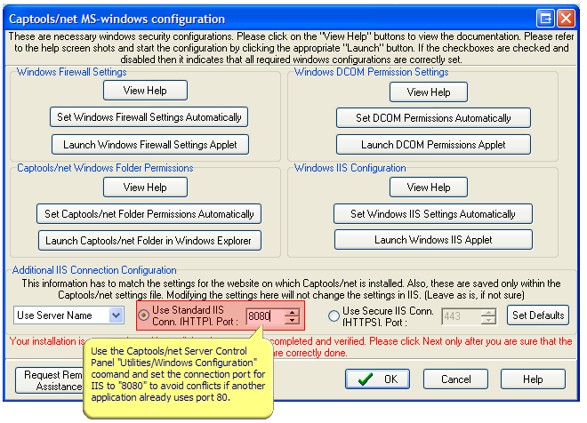View Help for Captools/net Folder Permissions
The height and width of the screenshot is (423, 587).
point(145,188)
